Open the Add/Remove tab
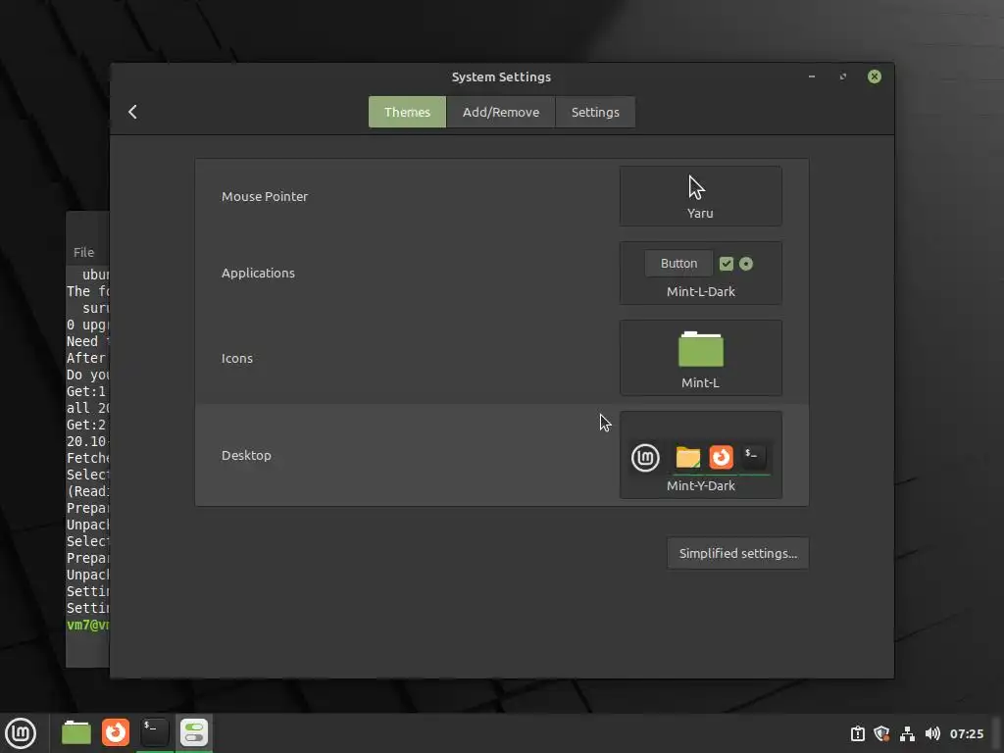The height and width of the screenshot is (753, 1004). point(501,112)
